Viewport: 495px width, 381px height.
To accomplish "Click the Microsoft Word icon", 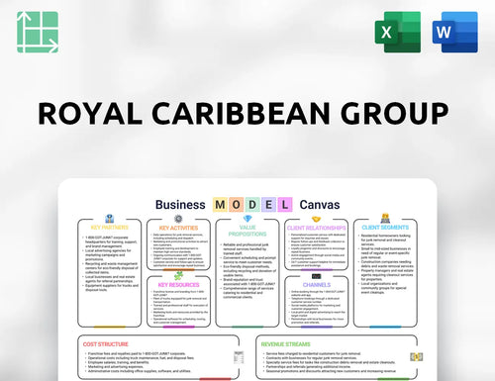I will (455, 32).
